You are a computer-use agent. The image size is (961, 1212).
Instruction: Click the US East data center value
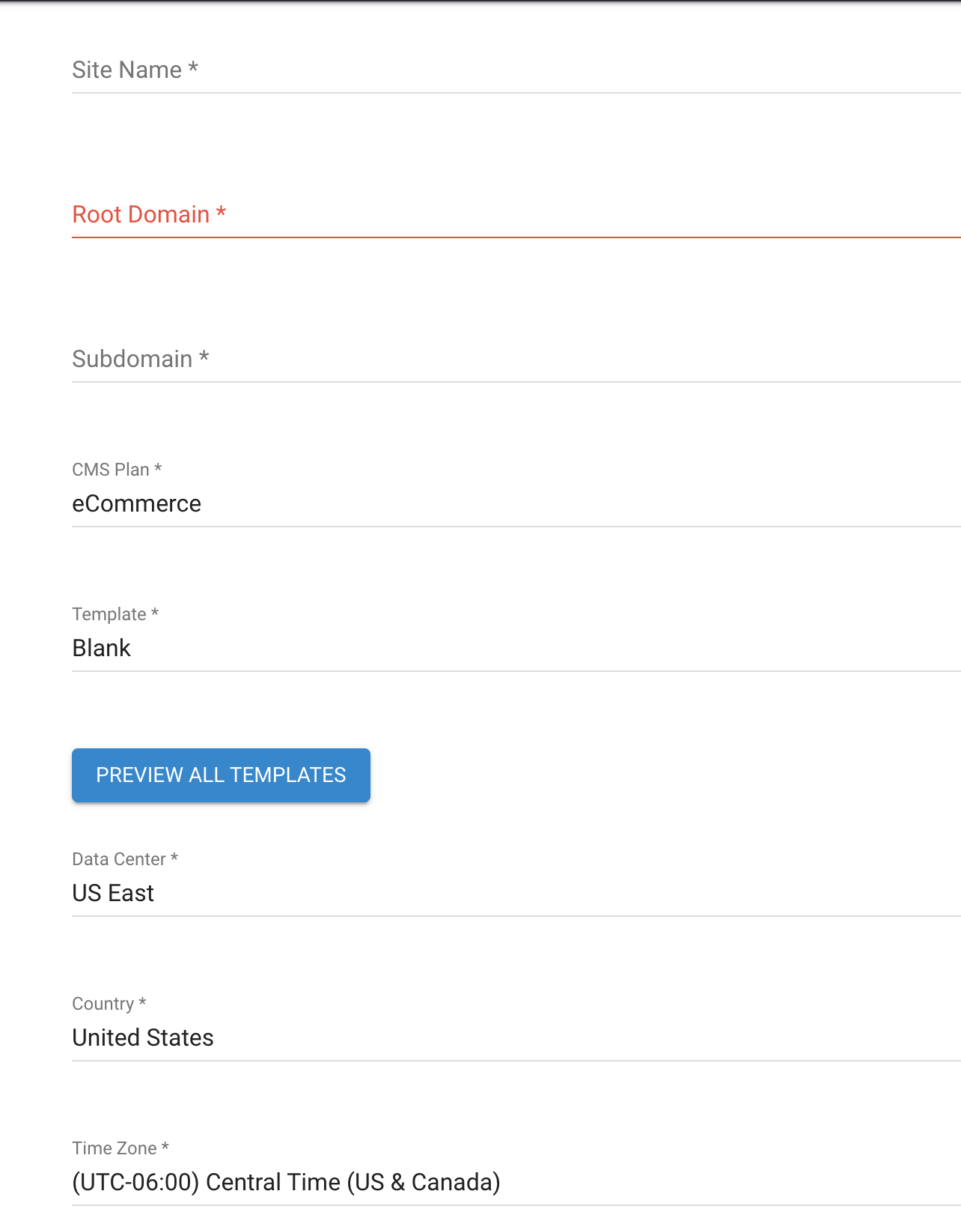click(113, 893)
